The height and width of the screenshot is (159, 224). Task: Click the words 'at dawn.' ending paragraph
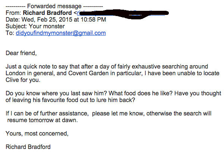(x=66, y=120)
